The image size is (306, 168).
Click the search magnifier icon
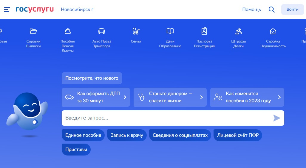[271, 10]
